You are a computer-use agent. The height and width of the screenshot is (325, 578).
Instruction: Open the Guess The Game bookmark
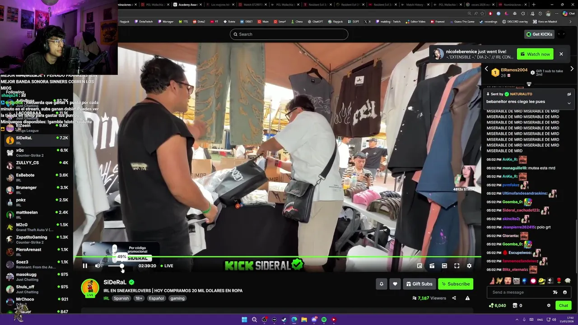coord(462,22)
